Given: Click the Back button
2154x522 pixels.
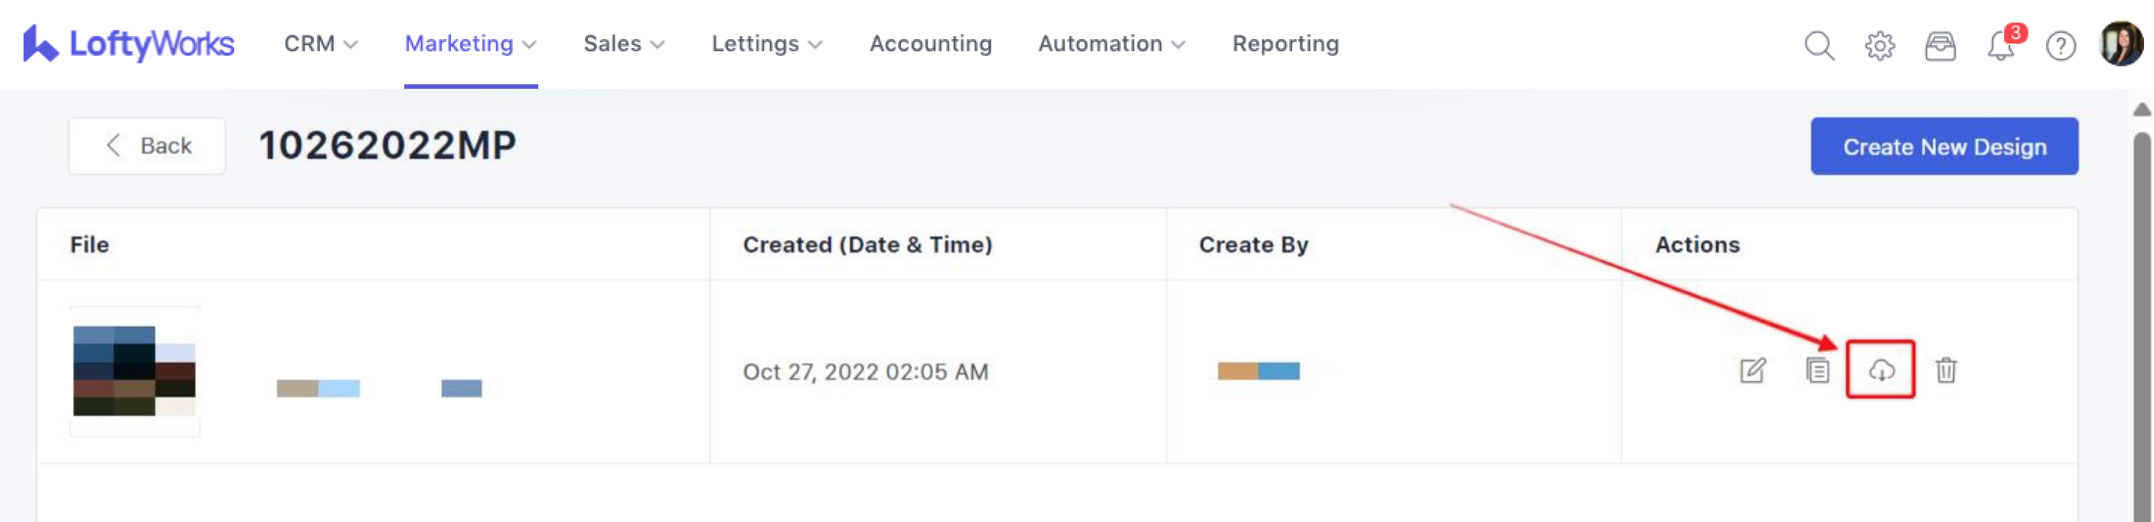Looking at the screenshot, I should (147, 145).
